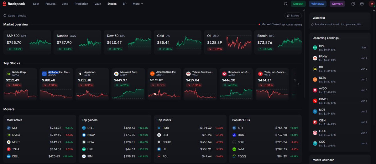This screenshot has width=376, height=164.
Task: Click CRWD icon in Upcoming Earnings
Action: [x=315, y=101]
